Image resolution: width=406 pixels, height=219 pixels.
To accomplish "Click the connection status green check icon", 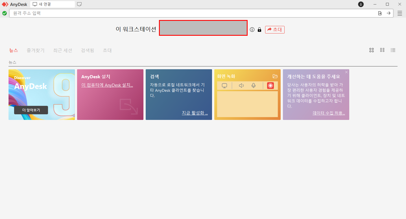I will pos(5,13).
